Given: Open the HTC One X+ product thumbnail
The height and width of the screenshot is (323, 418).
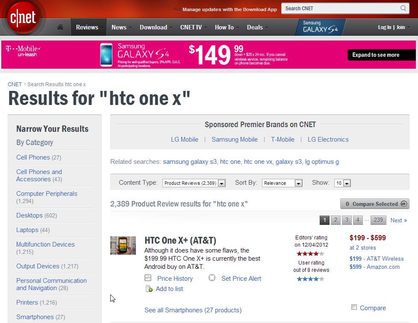Looking at the screenshot, I should 123,245.
